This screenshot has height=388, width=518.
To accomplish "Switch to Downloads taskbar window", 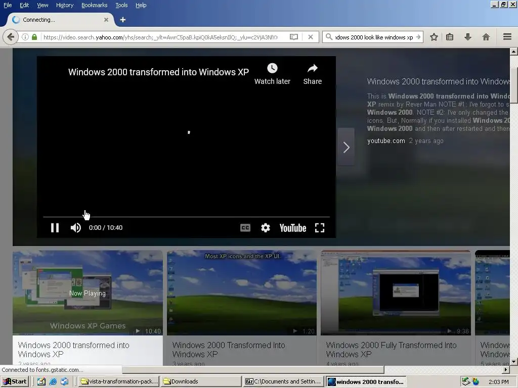I will pyautogui.click(x=201, y=381).
